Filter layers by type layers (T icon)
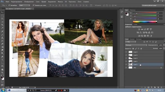The image size is (165, 92). 150,42
